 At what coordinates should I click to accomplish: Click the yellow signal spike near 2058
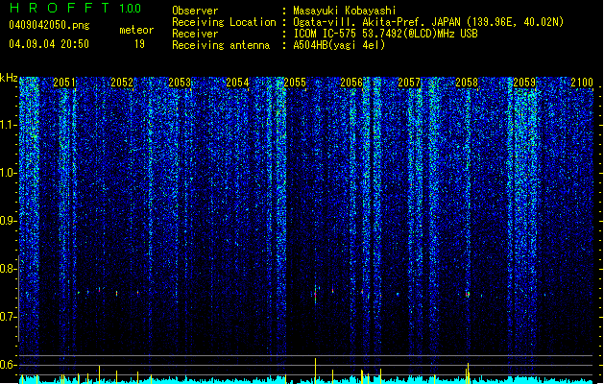tap(468, 372)
